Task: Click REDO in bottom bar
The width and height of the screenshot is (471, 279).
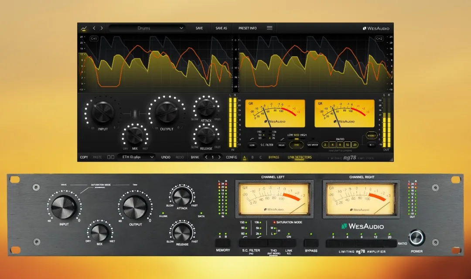Action: click(180, 157)
